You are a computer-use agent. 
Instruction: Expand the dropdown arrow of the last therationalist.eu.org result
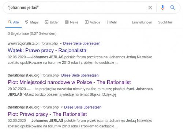click(x=61, y=107)
